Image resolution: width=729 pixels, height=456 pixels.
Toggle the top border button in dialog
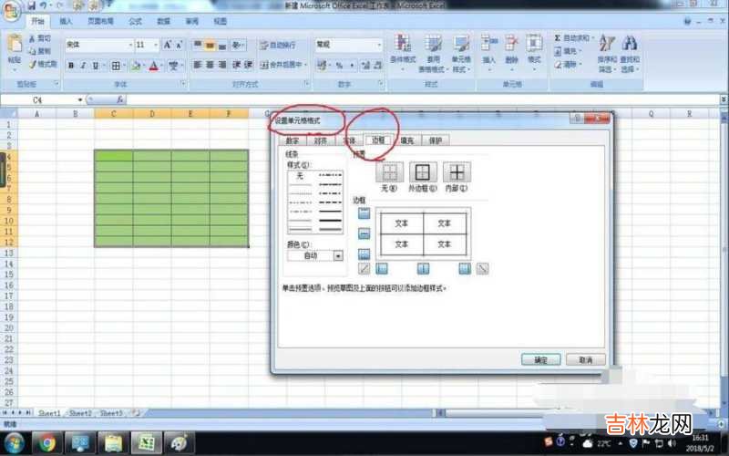(364, 213)
